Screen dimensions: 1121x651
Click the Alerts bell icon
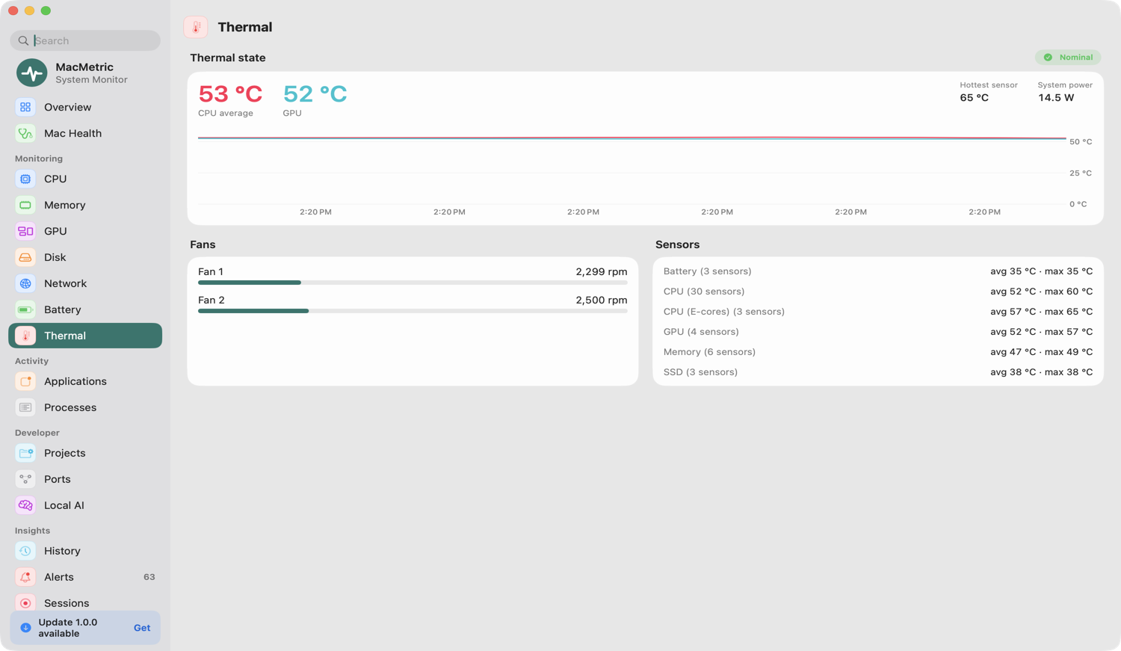pos(25,578)
